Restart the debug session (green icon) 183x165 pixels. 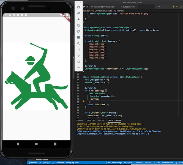point(177,7)
